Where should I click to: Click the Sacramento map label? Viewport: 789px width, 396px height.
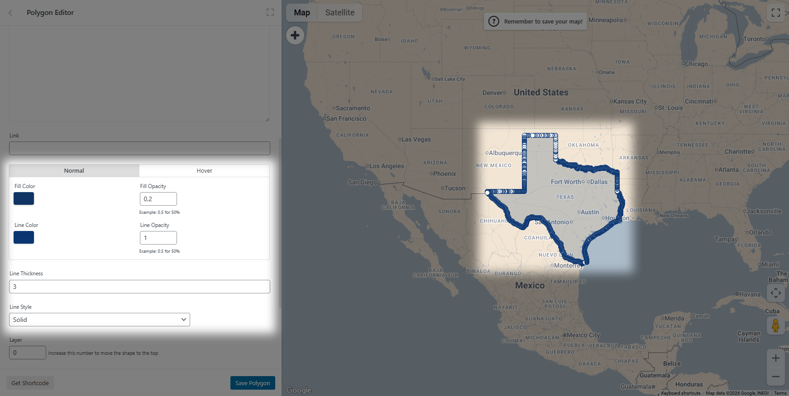(353, 108)
